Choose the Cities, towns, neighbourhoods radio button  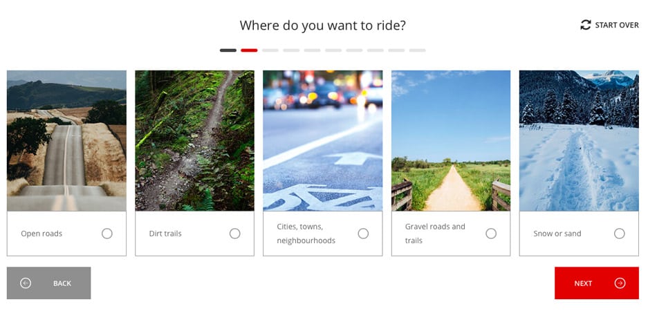363,234
